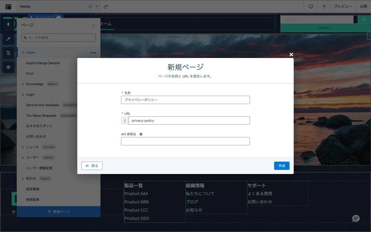The width and height of the screenshot is (371, 232).
Task: Close the new page dialog with X
Action: tap(291, 55)
